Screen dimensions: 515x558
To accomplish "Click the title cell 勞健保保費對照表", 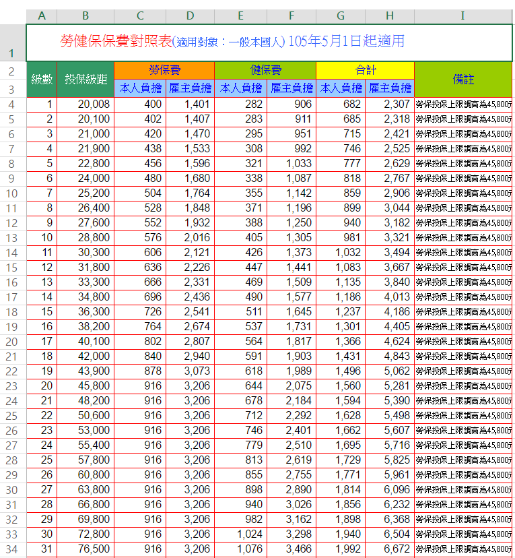I will point(269,42).
